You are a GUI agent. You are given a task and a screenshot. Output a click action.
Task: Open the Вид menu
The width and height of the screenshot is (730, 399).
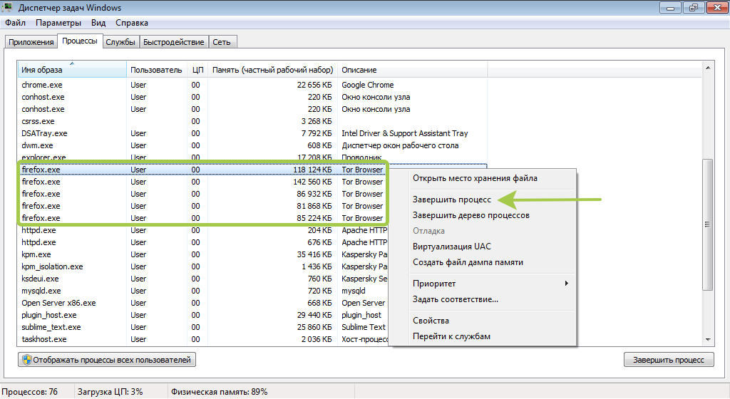pyautogui.click(x=98, y=23)
